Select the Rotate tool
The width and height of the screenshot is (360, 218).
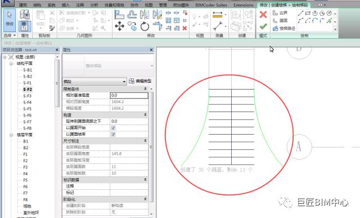(145, 26)
